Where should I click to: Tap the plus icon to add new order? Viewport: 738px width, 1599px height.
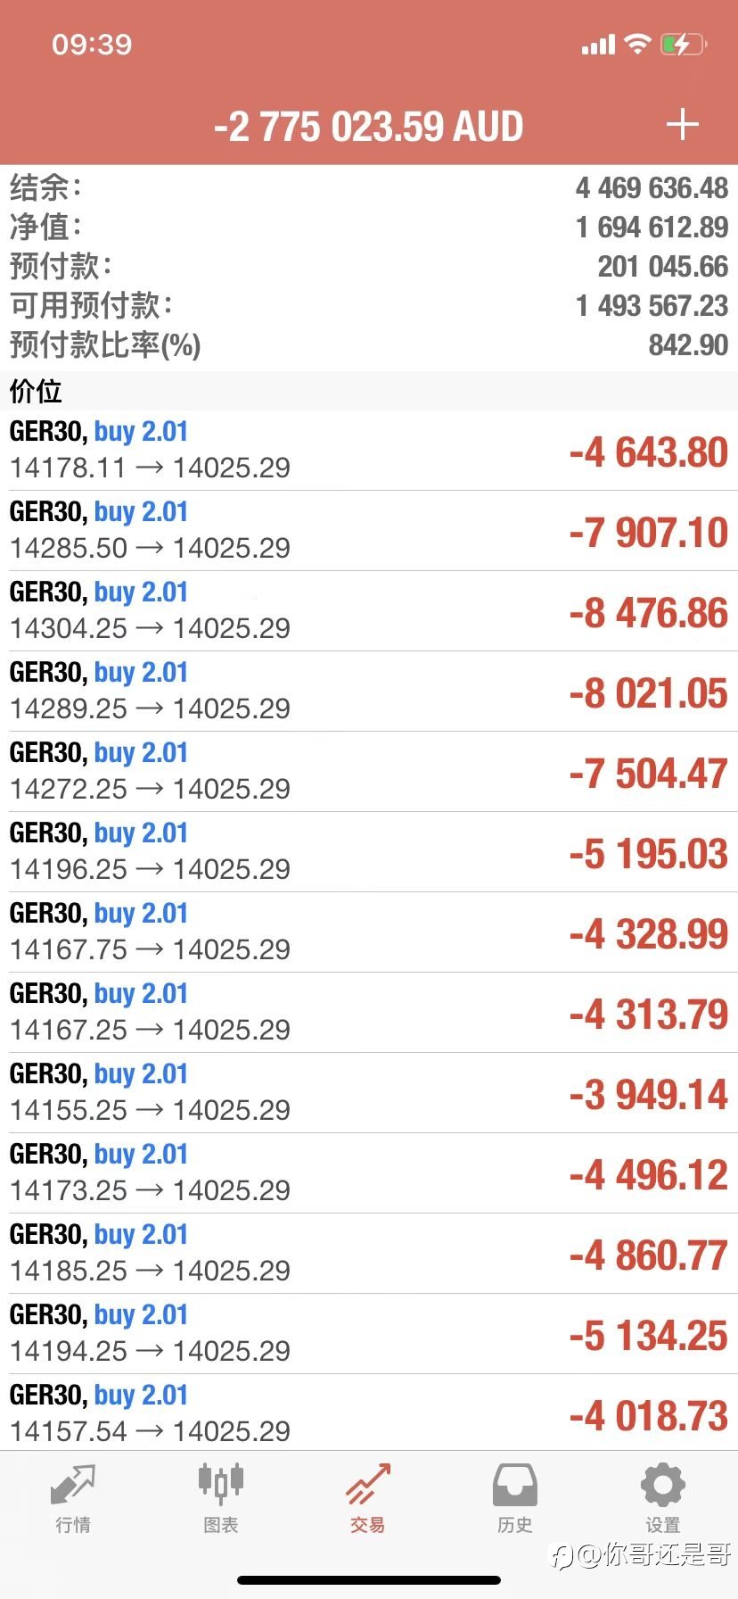pyautogui.click(x=682, y=125)
